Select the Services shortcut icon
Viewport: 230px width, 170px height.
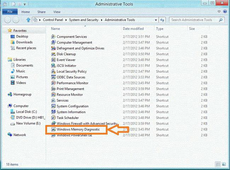[x=53, y=100]
